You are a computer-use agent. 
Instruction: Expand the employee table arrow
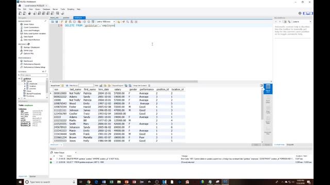coord(25,84)
